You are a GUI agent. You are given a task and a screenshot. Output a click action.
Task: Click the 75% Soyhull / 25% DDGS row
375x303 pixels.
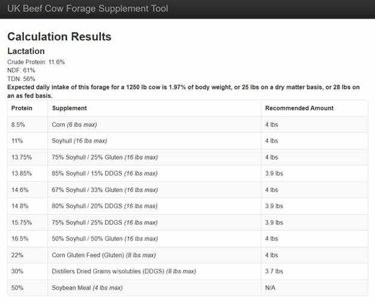click(105, 222)
